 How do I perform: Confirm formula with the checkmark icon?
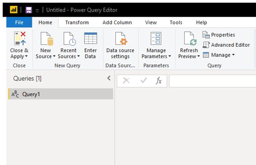[144, 80]
